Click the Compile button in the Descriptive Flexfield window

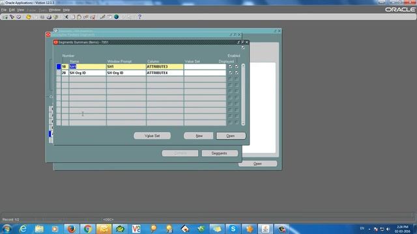[180, 153]
